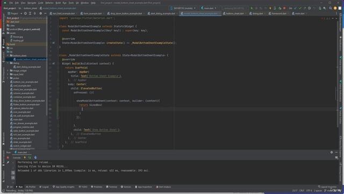
Task: Click the Flutter Hot Reload lightning icon
Action: (270, 8)
